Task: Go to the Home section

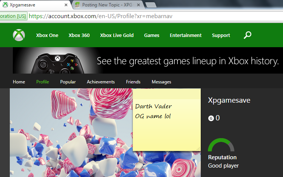Action: (x=19, y=82)
